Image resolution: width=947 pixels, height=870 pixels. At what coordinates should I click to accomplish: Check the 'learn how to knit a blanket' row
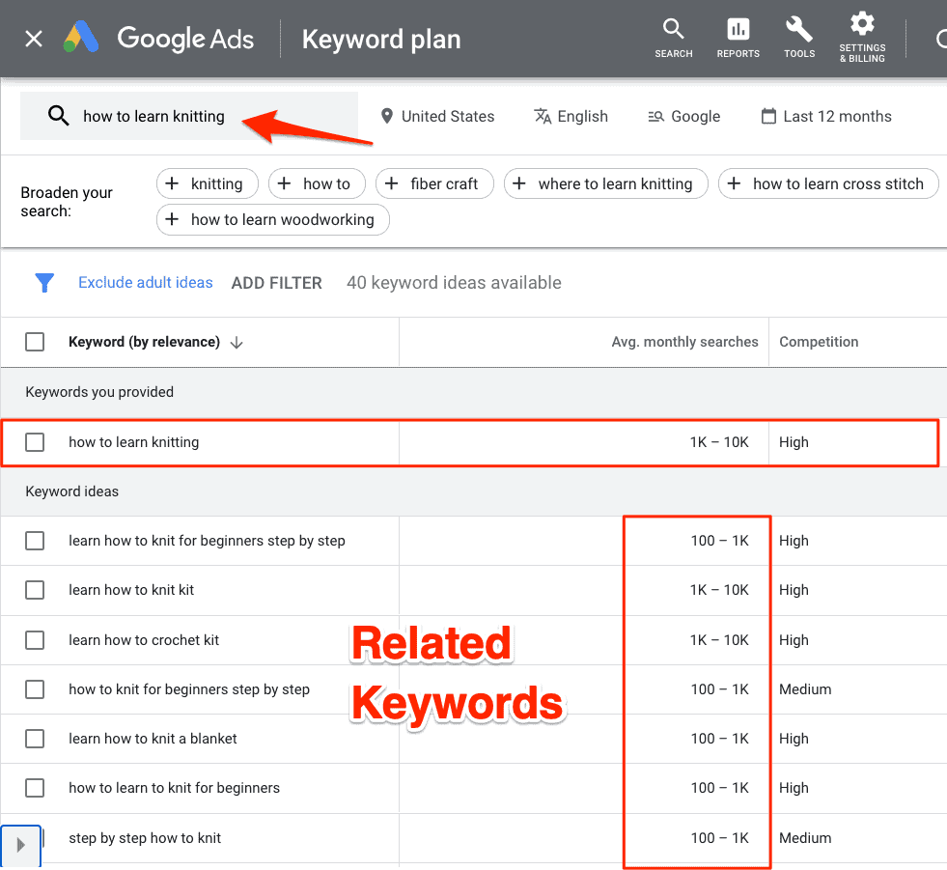tap(35, 739)
